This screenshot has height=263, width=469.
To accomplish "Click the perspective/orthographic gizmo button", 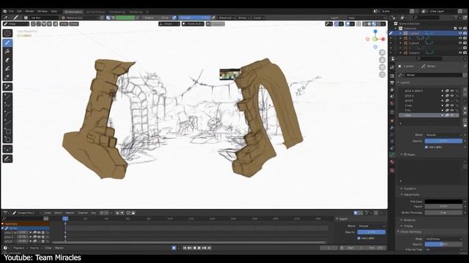I will coord(383,75).
